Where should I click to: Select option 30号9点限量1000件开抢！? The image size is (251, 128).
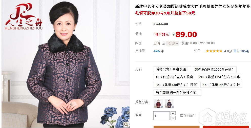click(215, 69)
